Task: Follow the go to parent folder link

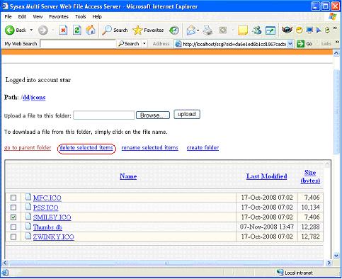Action: coord(28,147)
